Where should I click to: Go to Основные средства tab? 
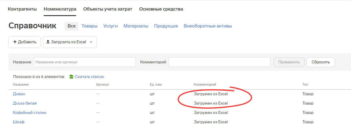[x=161, y=9]
